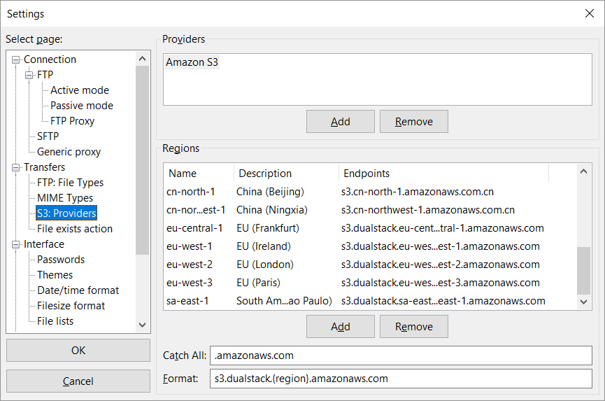The height and width of the screenshot is (401, 605).
Task: Select FTP Proxy in the page tree
Action: 72,121
